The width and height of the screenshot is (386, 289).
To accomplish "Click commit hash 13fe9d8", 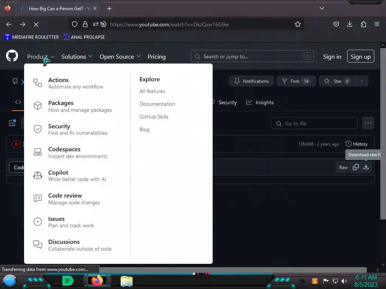I will click(x=306, y=144).
